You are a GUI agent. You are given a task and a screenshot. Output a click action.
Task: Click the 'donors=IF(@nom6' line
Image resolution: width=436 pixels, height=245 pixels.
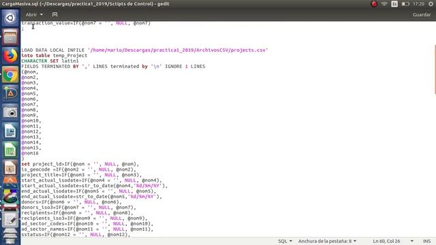coord(72,202)
